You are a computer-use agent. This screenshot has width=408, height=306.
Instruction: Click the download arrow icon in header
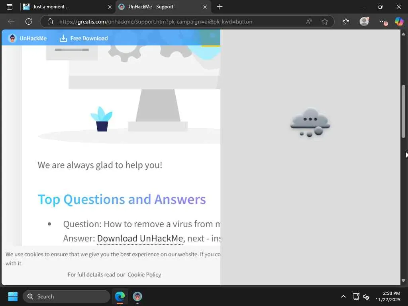pos(63,38)
